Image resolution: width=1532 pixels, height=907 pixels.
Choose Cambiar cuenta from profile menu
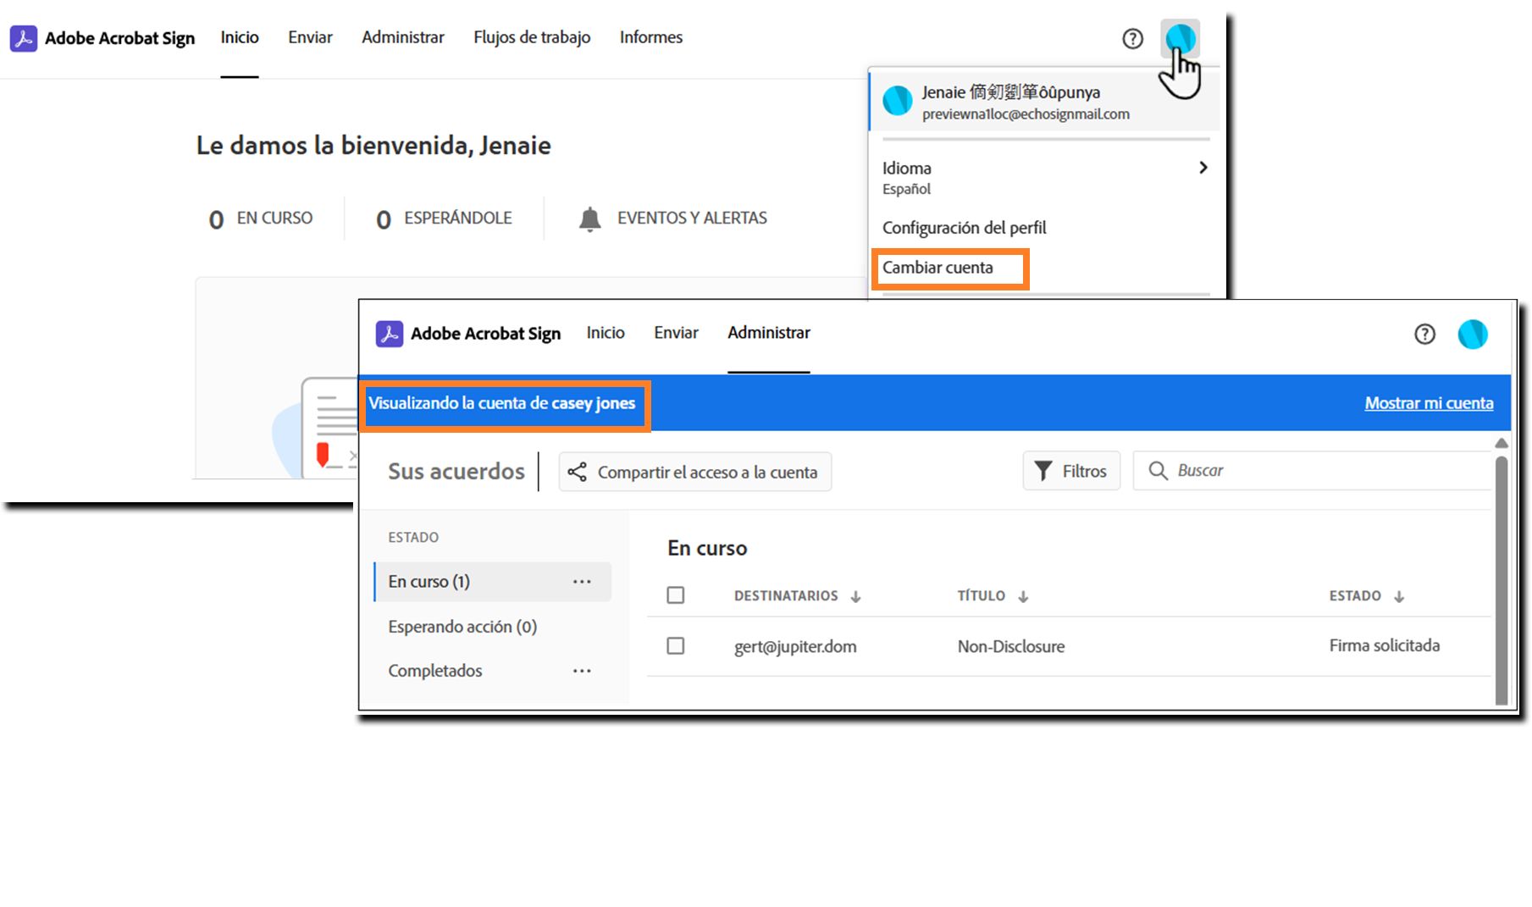tap(937, 268)
